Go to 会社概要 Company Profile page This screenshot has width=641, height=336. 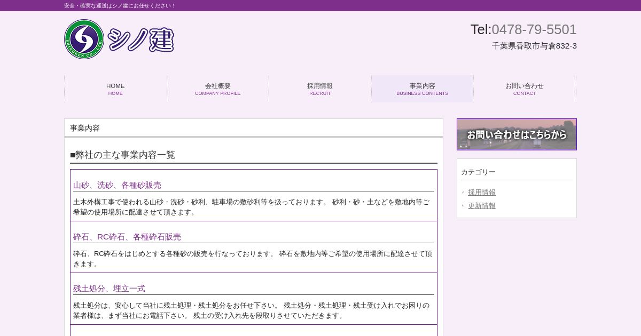(x=217, y=89)
